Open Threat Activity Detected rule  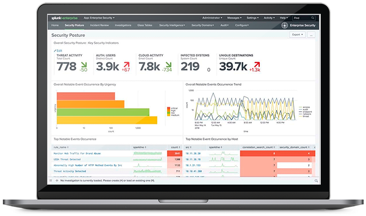[x=70, y=171]
